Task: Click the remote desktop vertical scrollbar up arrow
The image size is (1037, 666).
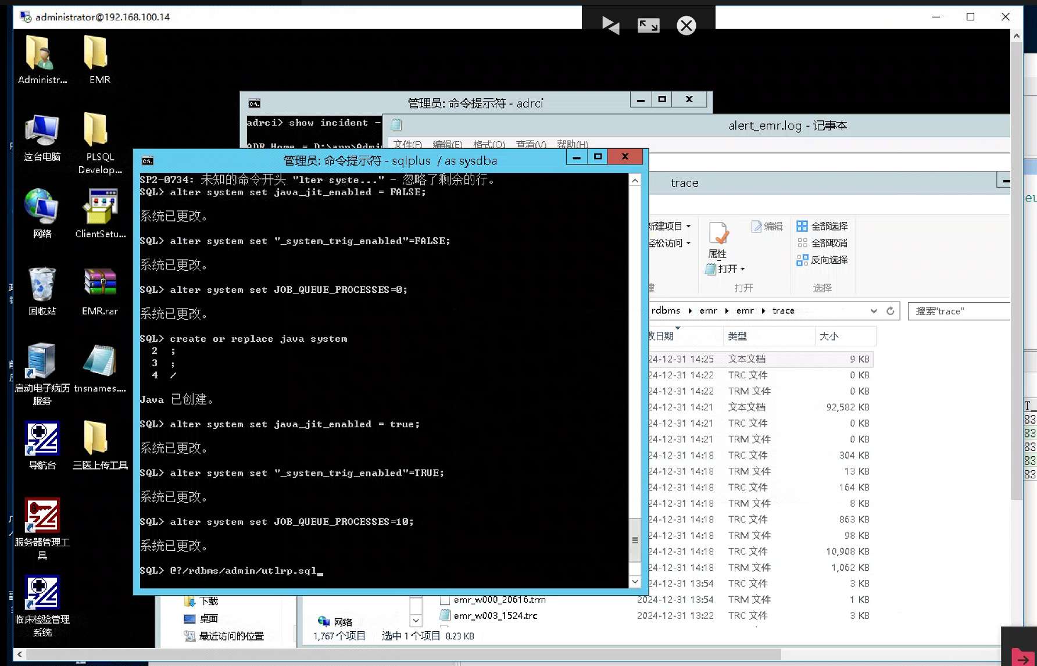Action: [1016, 36]
